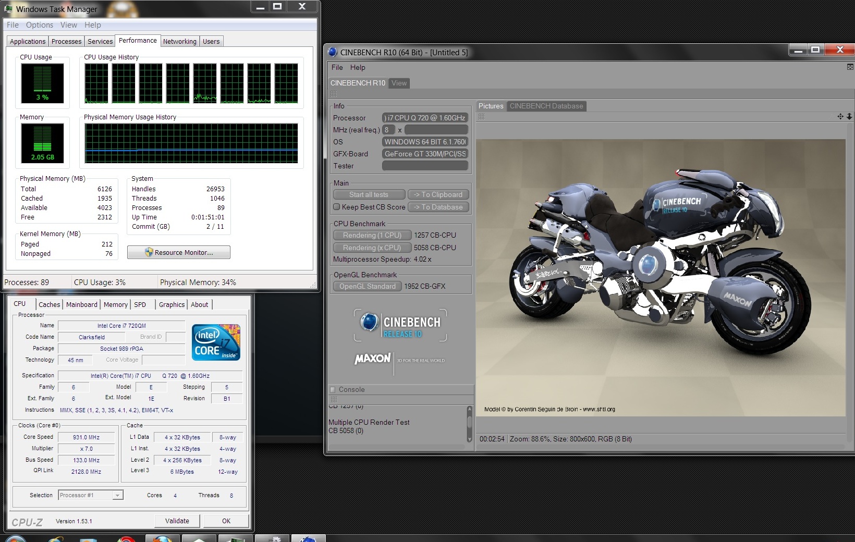Click the MHz real freq value field

pos(436,130)
